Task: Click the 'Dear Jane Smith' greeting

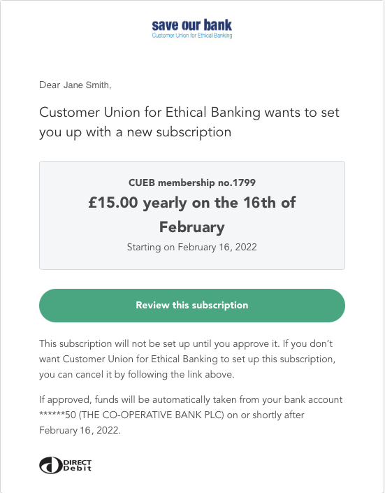Action: tap(75, 85)
